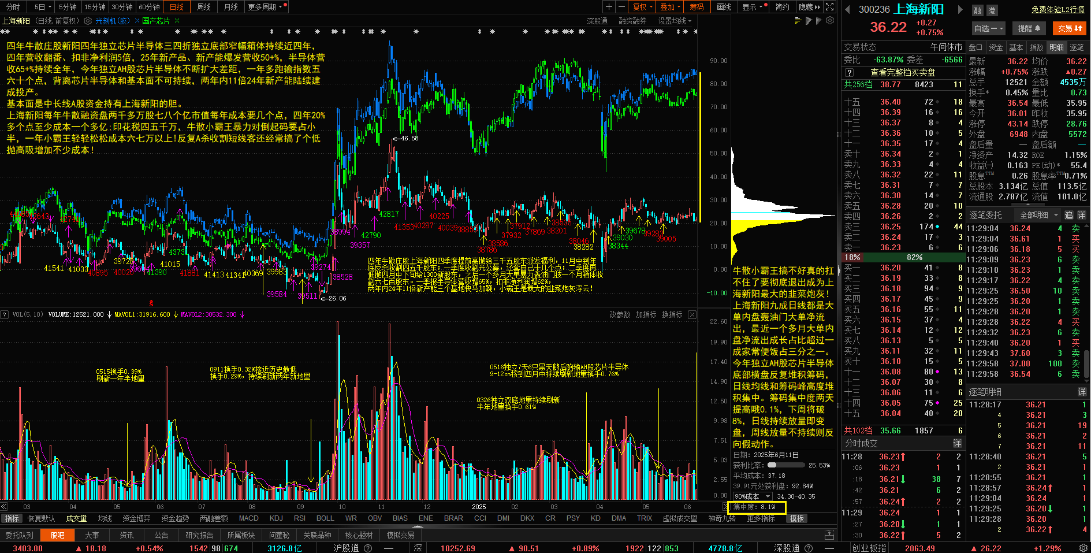This screenshot has width=1091, height=553.
Task: Open 复权 dropdown
Action: tap(642, 7)
